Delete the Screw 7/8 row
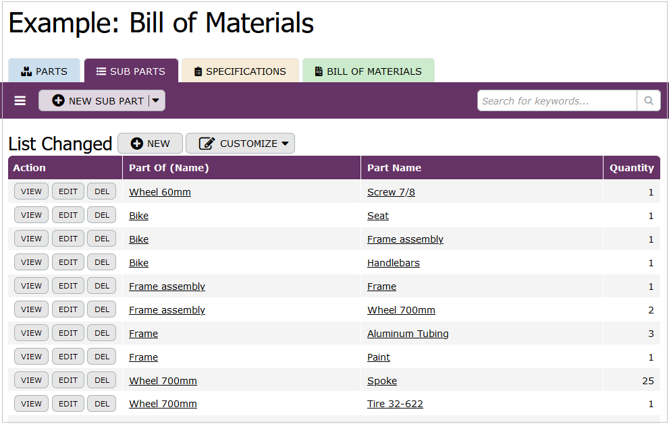The height and width of the screenshot is (424, 669). pyautogui.click(x=102, y=191)
